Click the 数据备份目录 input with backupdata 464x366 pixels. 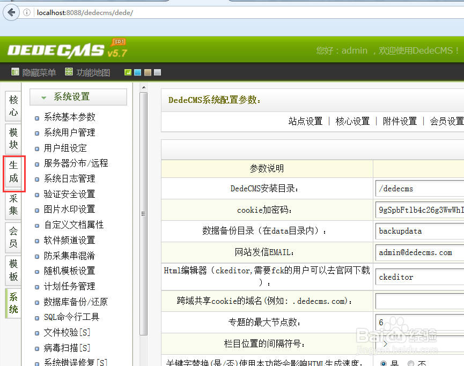click(x=419, y=231)
